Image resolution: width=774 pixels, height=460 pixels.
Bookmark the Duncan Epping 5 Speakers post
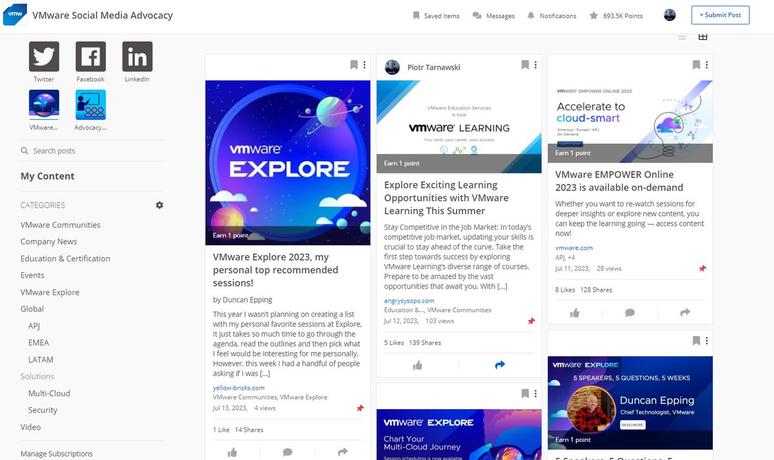point(696,341)
